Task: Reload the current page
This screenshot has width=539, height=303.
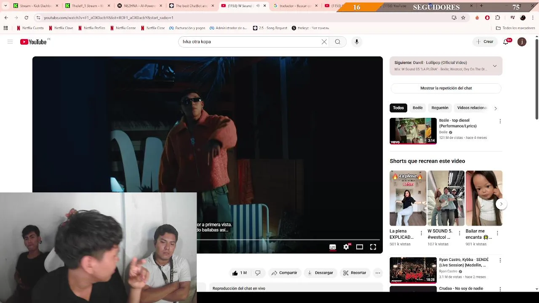Action: pos(26,18)
